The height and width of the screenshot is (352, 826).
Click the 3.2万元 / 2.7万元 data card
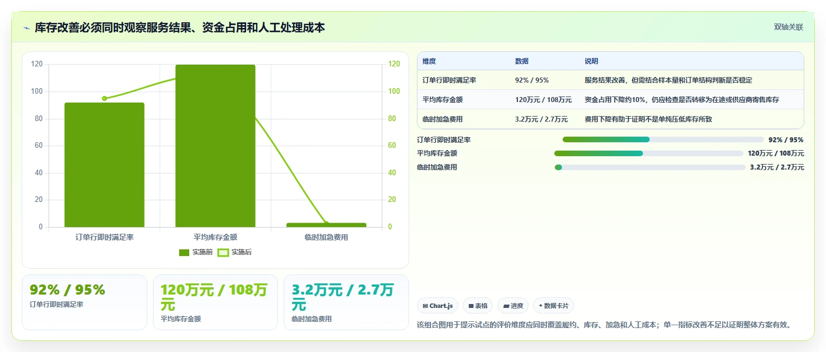[346, 302]
